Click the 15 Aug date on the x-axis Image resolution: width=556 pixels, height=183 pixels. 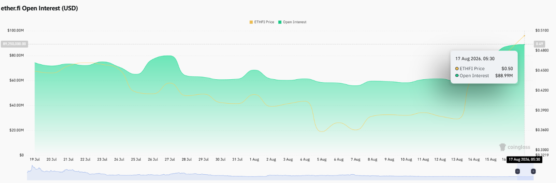[490, 159]
